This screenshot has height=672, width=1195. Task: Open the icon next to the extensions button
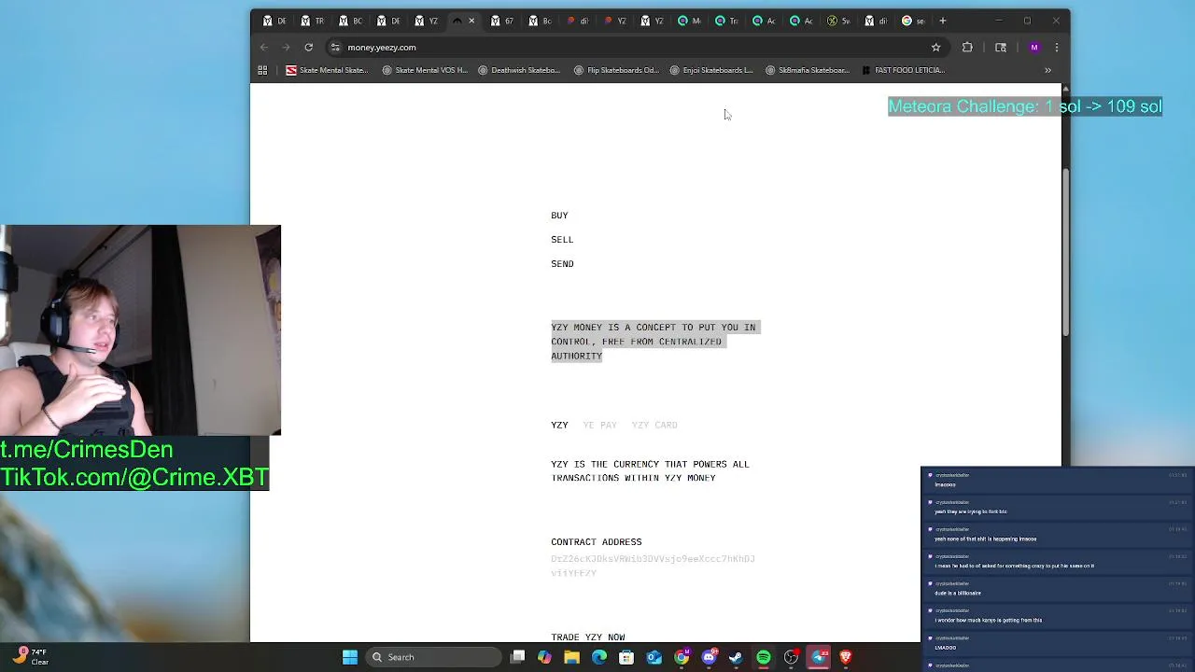click(1001, 48)
